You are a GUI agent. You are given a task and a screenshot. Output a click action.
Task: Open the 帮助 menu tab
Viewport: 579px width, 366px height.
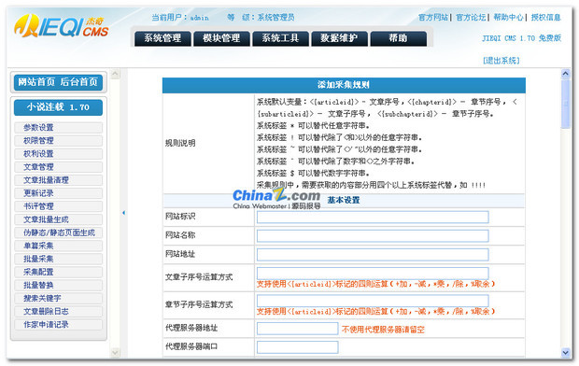pyautogui.click(x=399, y=38)
